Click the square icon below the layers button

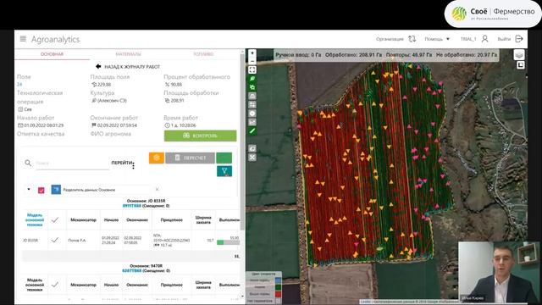click(x=521, y=65)
